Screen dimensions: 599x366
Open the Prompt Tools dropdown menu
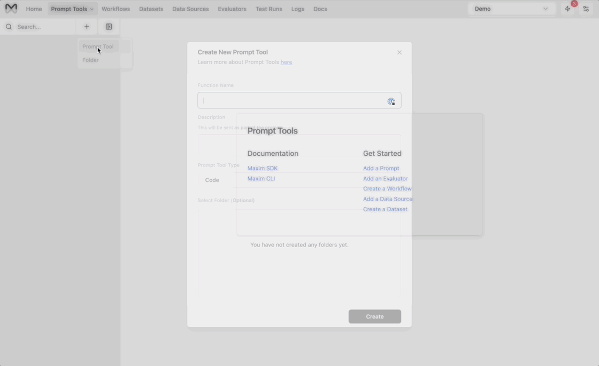(72, 9)
